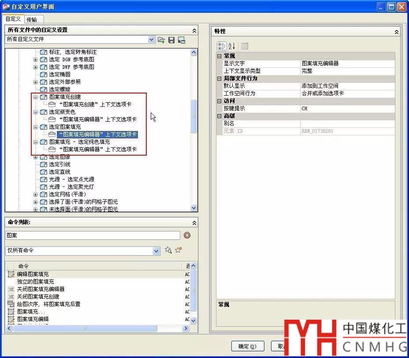Collapse 图案填充 - 选定纯色填充 node
The height and width of the screenshot is (358, 409).
(x=35, y=142)
